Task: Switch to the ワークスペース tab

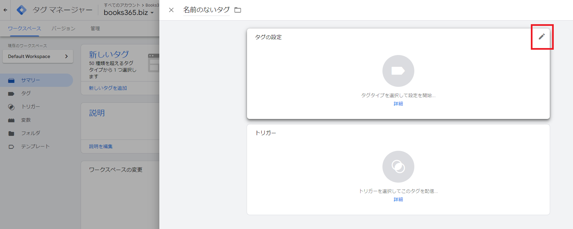Action: coord(25,29)
